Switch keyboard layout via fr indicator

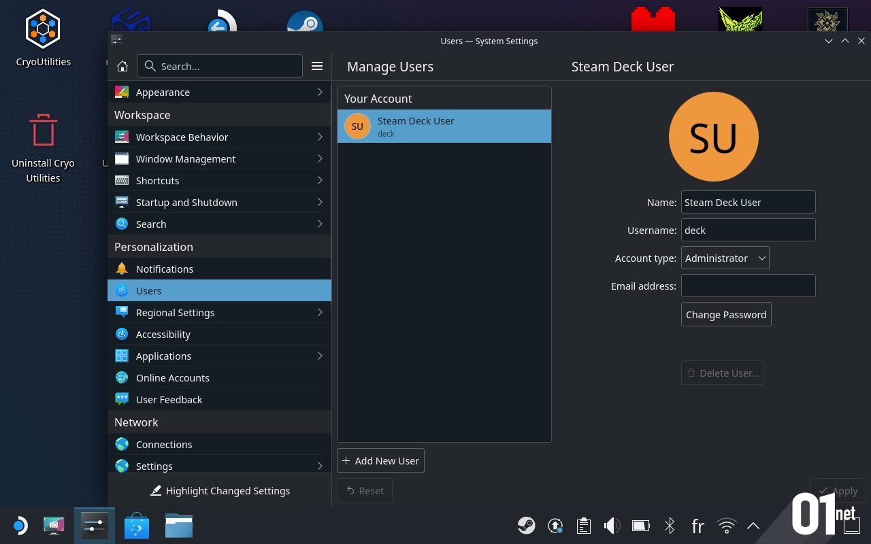[x=697, y=526]
